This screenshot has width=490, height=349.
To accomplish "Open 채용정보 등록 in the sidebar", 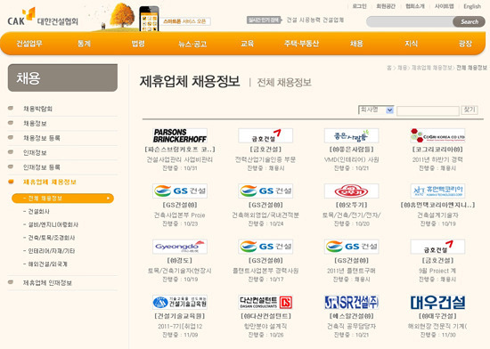I will (x=42, y=138).
